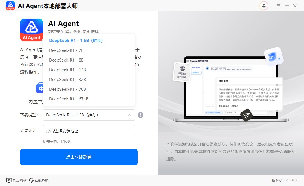This screenshot has height=186, width=304.
Task: Click the blue document icon above laptop
Action: click(x=274, y=56)
